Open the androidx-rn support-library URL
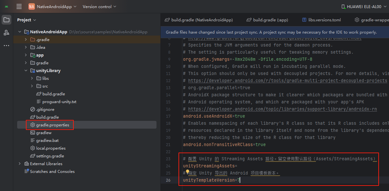This screenshot has height=191, width=389. (282, 109)
